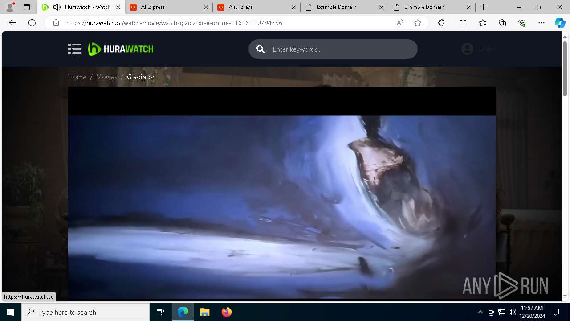The height and width of the screenshot is (321, 570).
Task: Open browser Collections
Action: coord(502,23)
